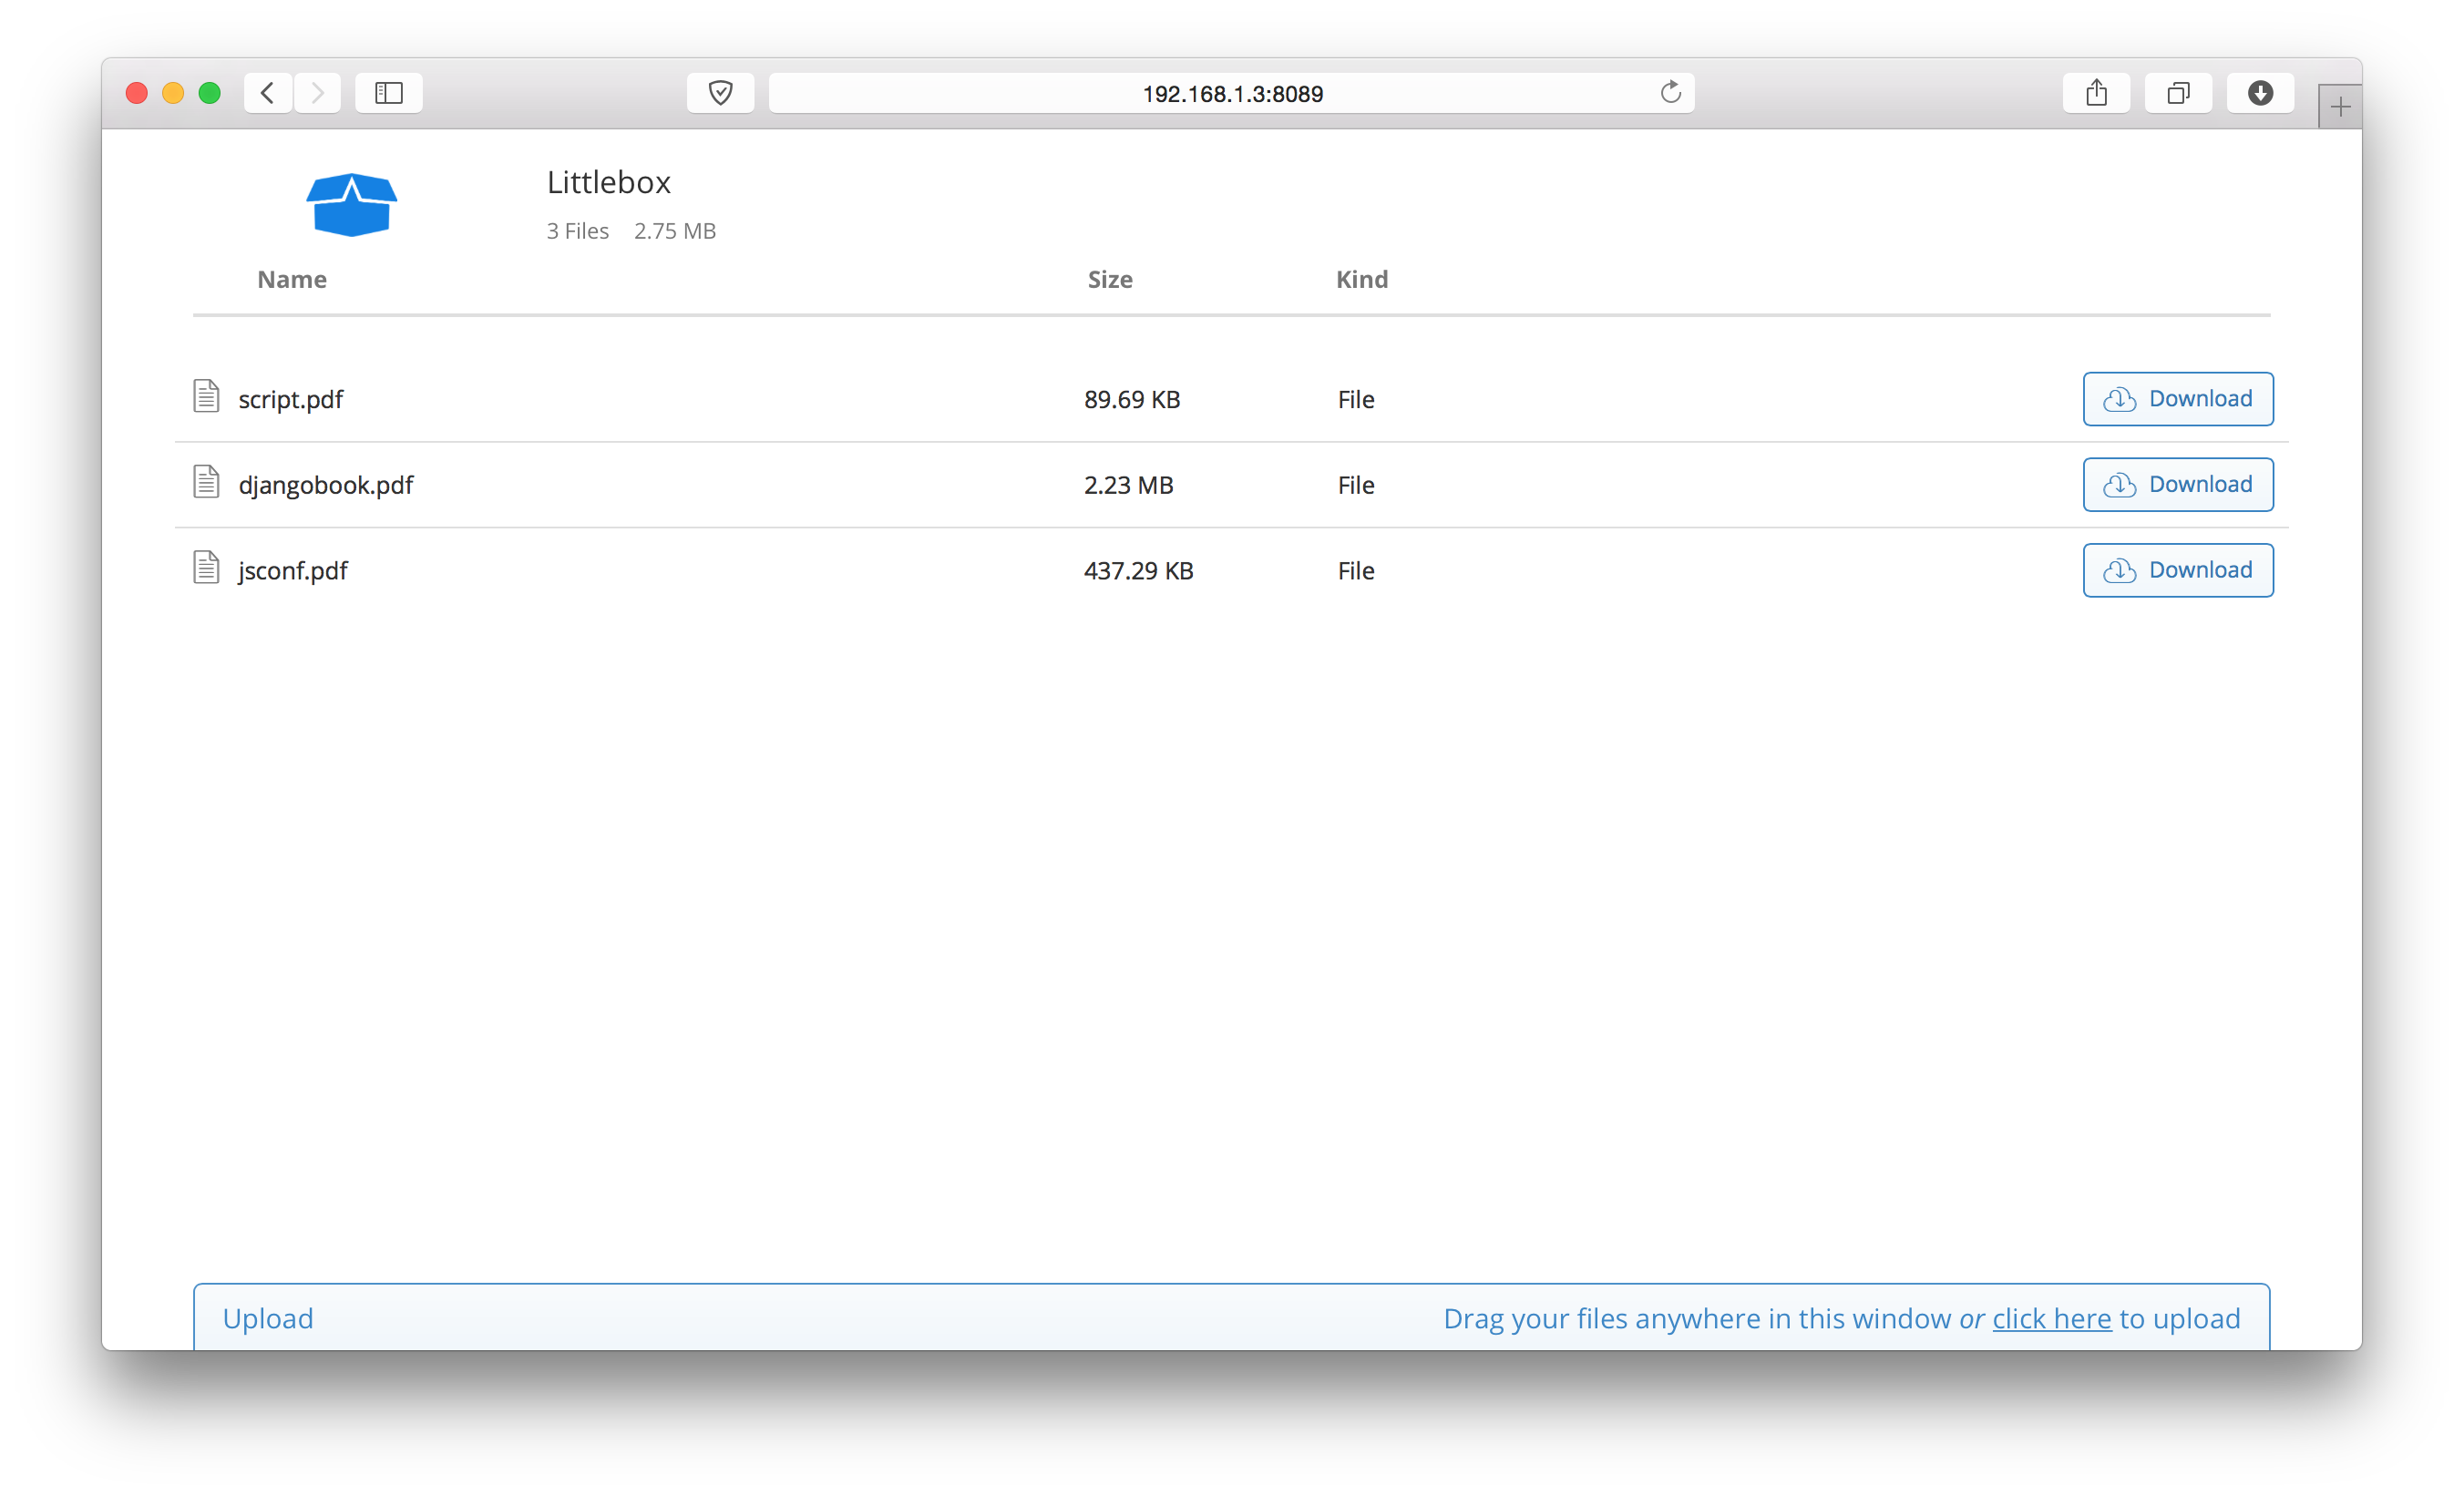Download jsconf.pdf file
This screenshot has height=1496, width=2464.
click(2177, 570)
